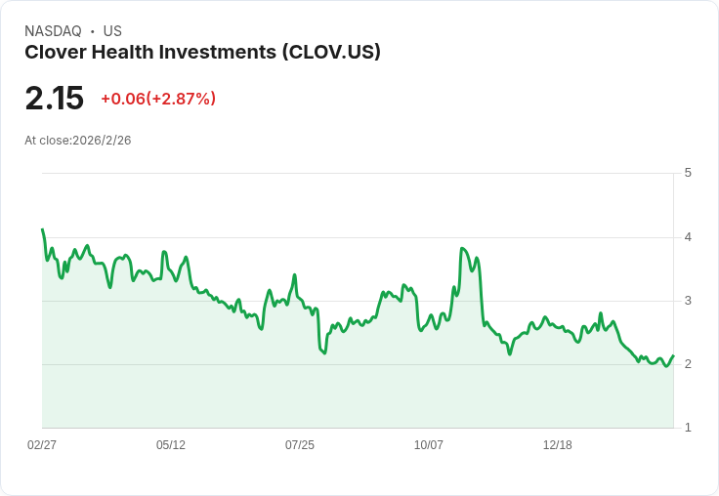This screenshot has width=719, height=496.
Task: Click the 10/07 date label
Action: click(x=429, y=445)
